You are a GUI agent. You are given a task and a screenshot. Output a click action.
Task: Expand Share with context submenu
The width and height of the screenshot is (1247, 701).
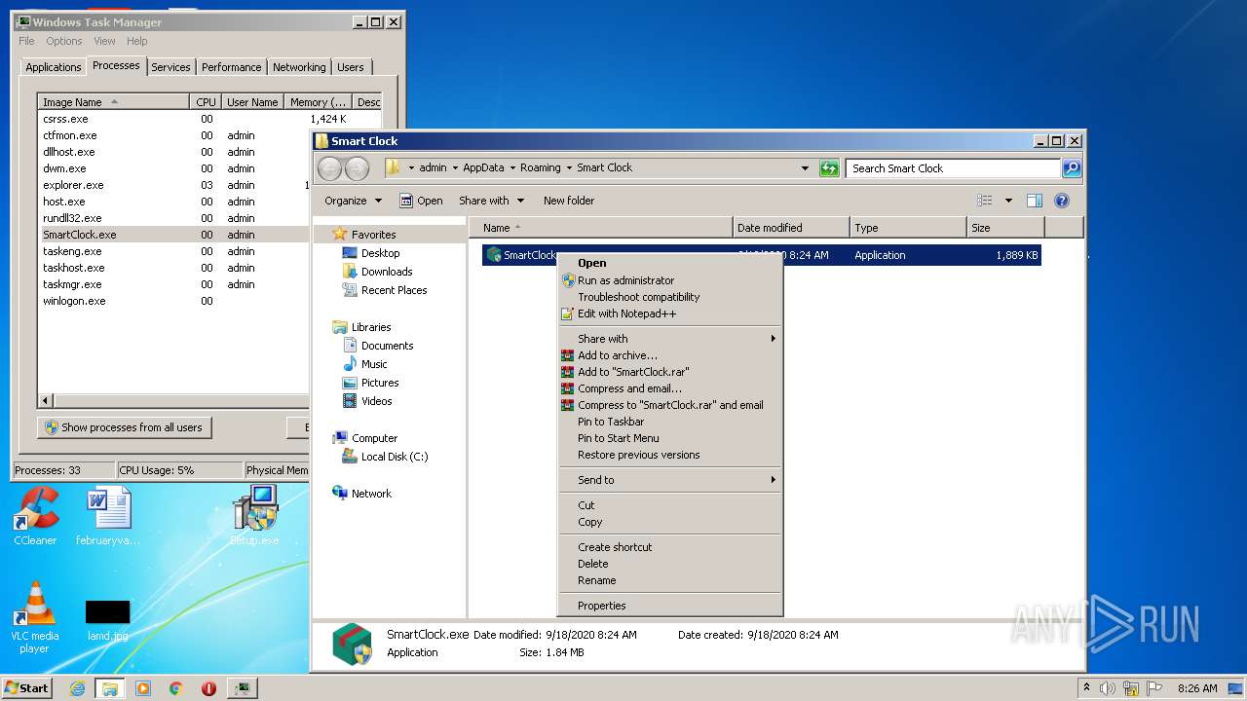tap(670, 339)
